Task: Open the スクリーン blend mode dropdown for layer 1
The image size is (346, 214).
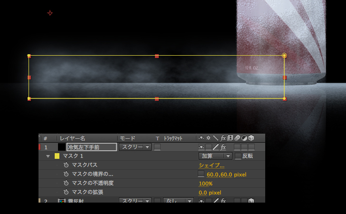Action: coord(135,147)
